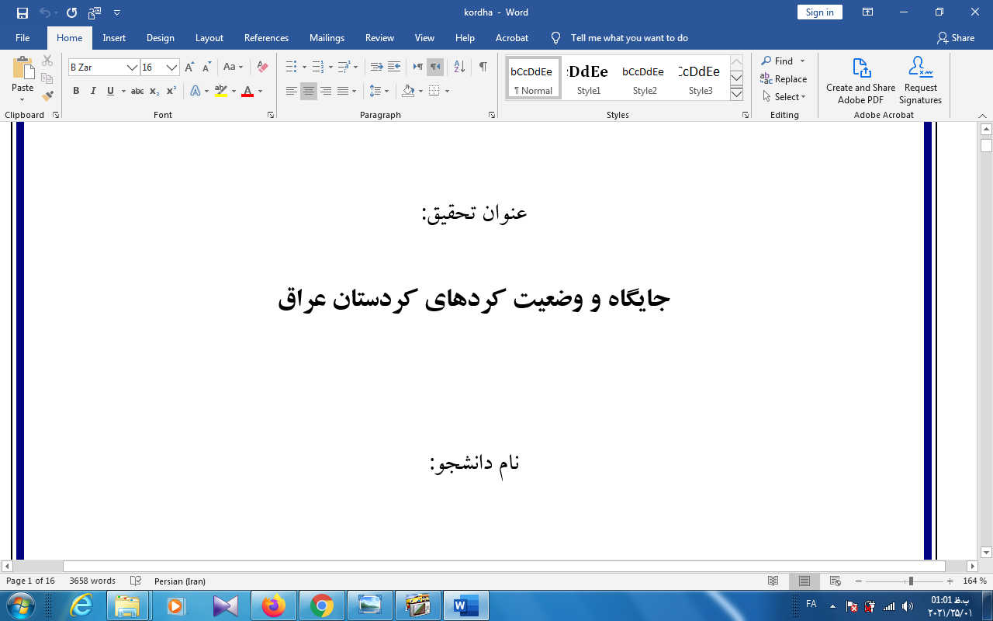The width and height of the screenshot is (993, 621).
Task: Click the zoom slider in status bar
Action: pyautogui.click(x=911, y=581)
